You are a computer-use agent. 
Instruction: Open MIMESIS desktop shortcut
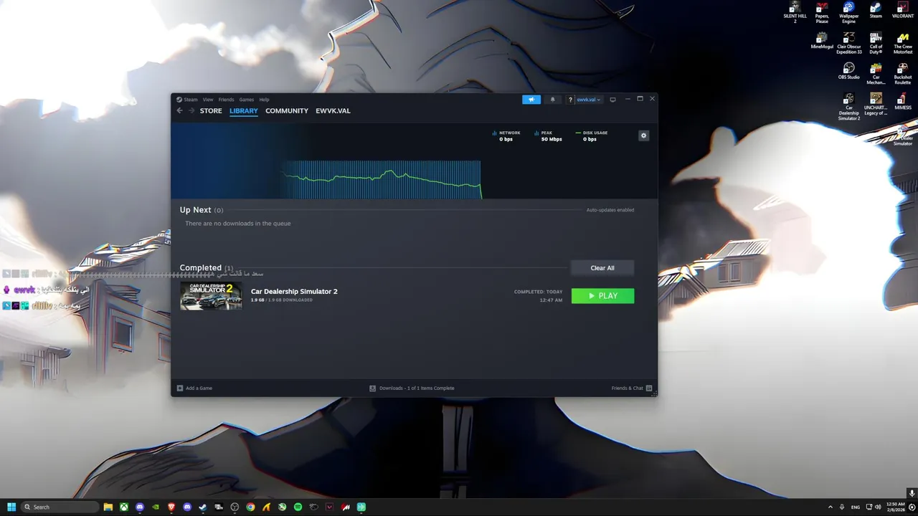903,102
